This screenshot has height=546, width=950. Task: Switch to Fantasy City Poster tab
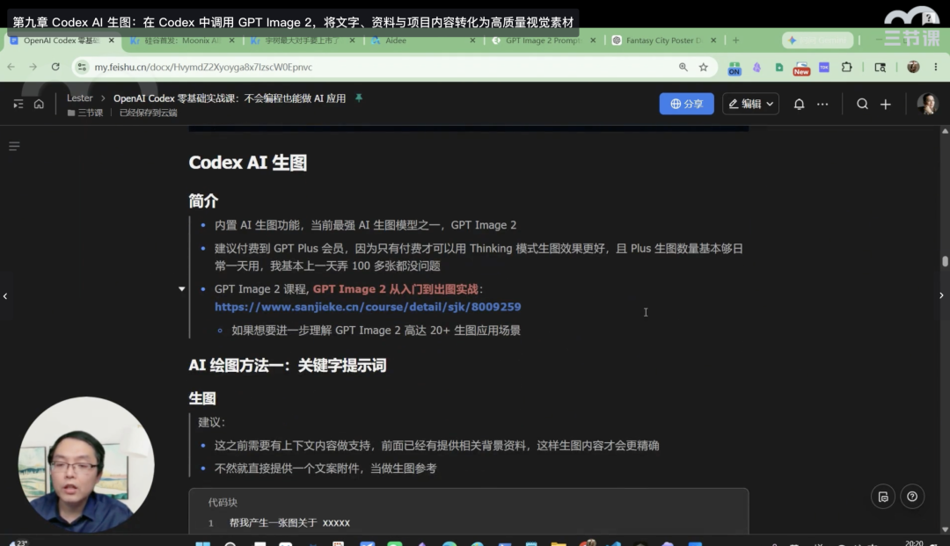[663, 40]
